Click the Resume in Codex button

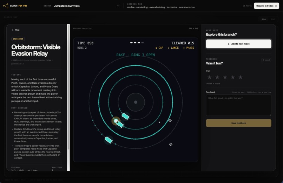tap(266, 6)
